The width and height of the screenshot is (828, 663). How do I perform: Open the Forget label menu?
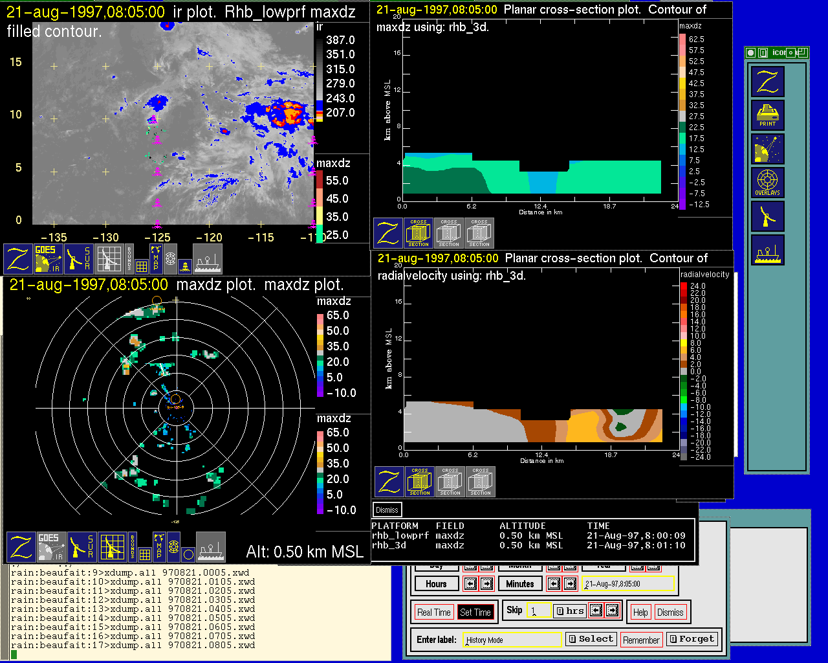pyautogui.click(x=692, y=639)
